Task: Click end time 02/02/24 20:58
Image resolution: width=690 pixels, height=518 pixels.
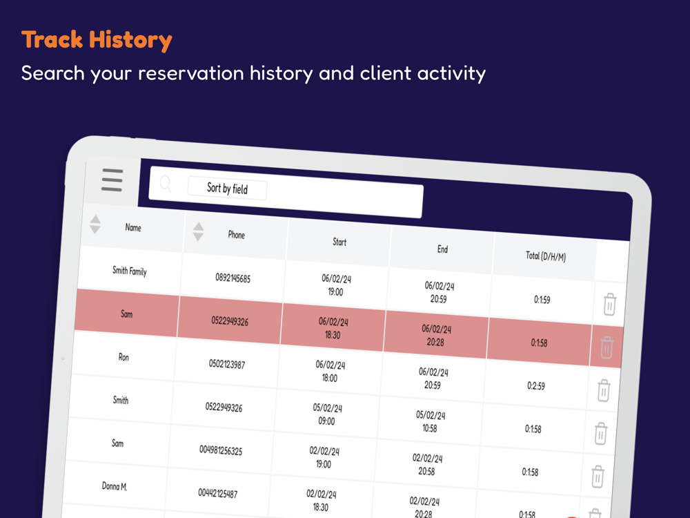Action: pos(427,465)
